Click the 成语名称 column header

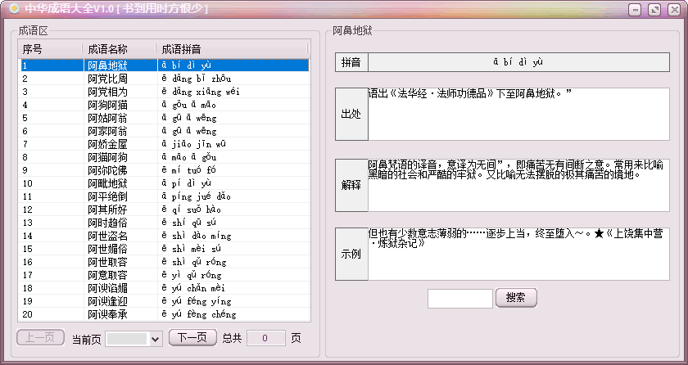[119, 49]
